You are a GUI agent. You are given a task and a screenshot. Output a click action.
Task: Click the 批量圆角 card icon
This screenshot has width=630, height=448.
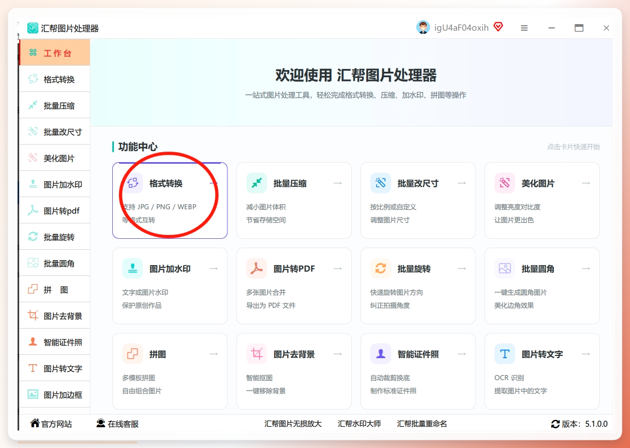[x=505, y=268]
